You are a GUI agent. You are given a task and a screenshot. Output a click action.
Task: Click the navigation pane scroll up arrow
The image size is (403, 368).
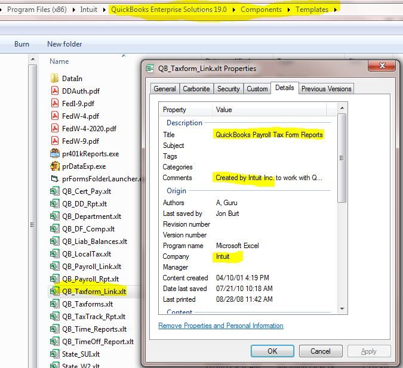(x=33, y=59)
